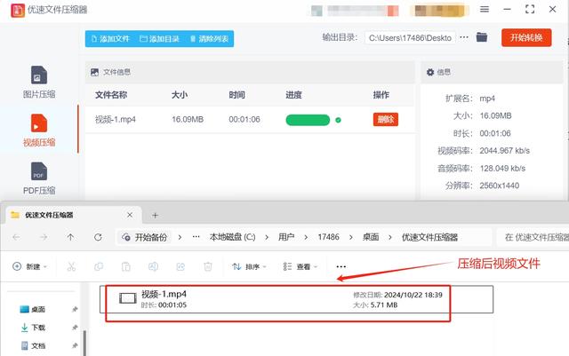This screenshot has width=569, height=356.
Task: Open the Explorer toolbar more options
Action: click(341, 267)
